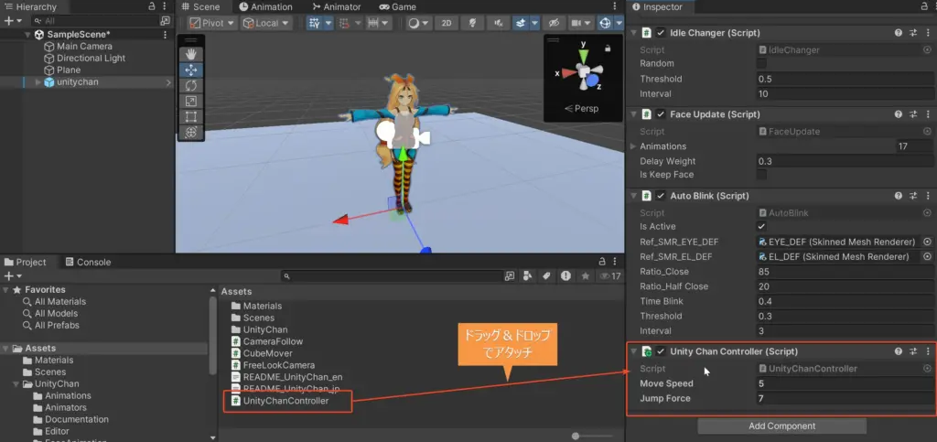Open the Pivot handle position dropdown
This screenshot has height=442, width=937.
coord(211,23)
